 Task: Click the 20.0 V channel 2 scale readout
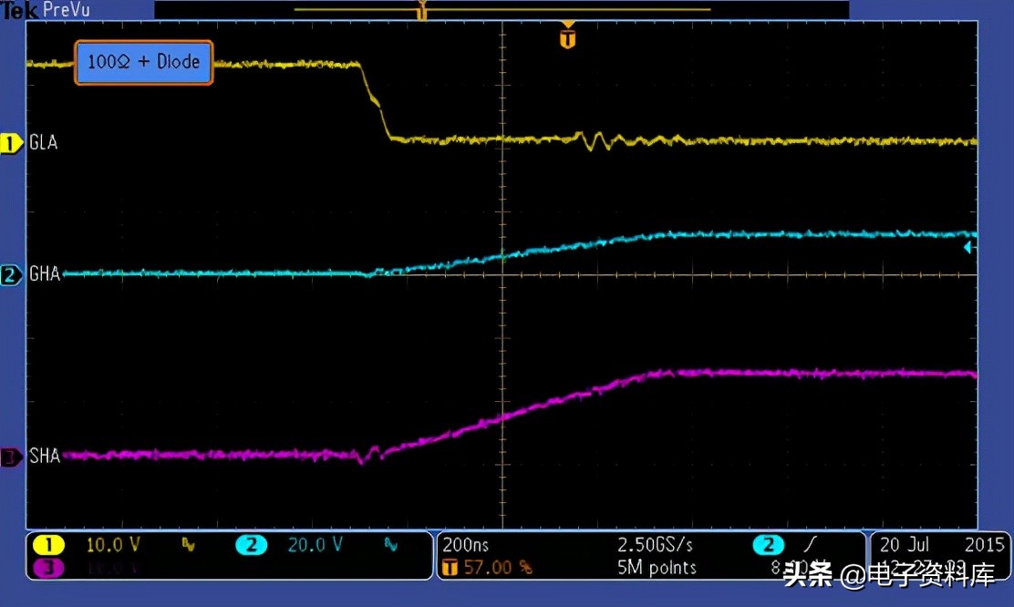(315, 545)
